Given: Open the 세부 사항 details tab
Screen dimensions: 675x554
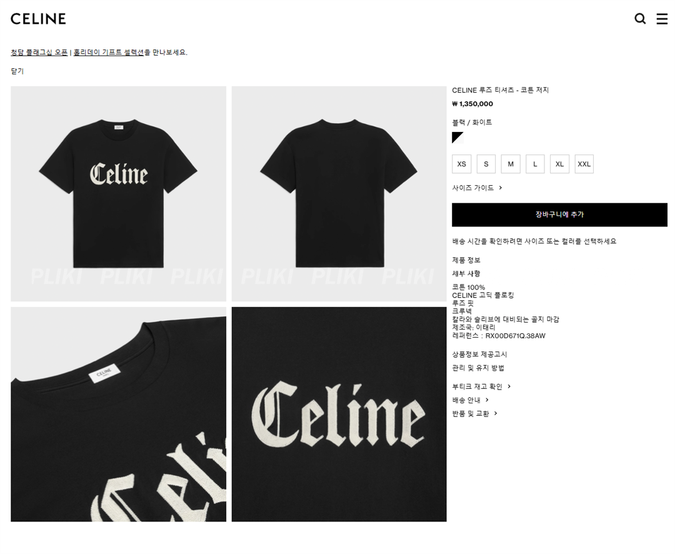Looking at the screenshot, I should (x=466, y=273).
